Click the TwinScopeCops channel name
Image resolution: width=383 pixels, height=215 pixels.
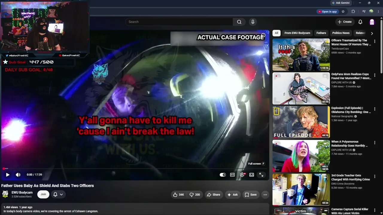(340, 49)
